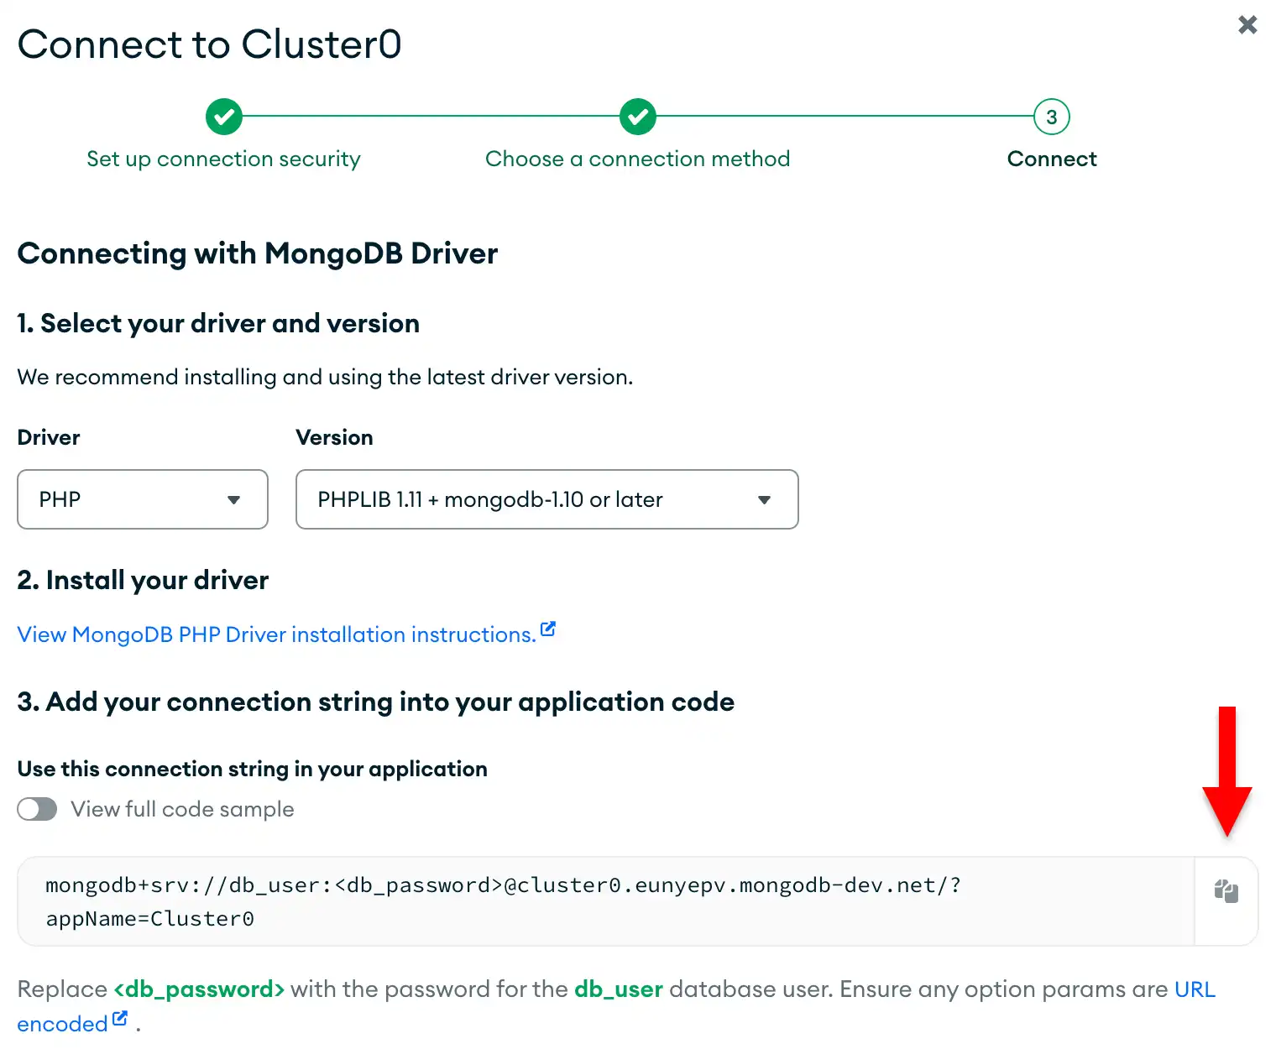Viewport: 1276px width, 1049px height.
Task: Click the checkmark icon for "Set up connection security"
Action: [223, 117]
